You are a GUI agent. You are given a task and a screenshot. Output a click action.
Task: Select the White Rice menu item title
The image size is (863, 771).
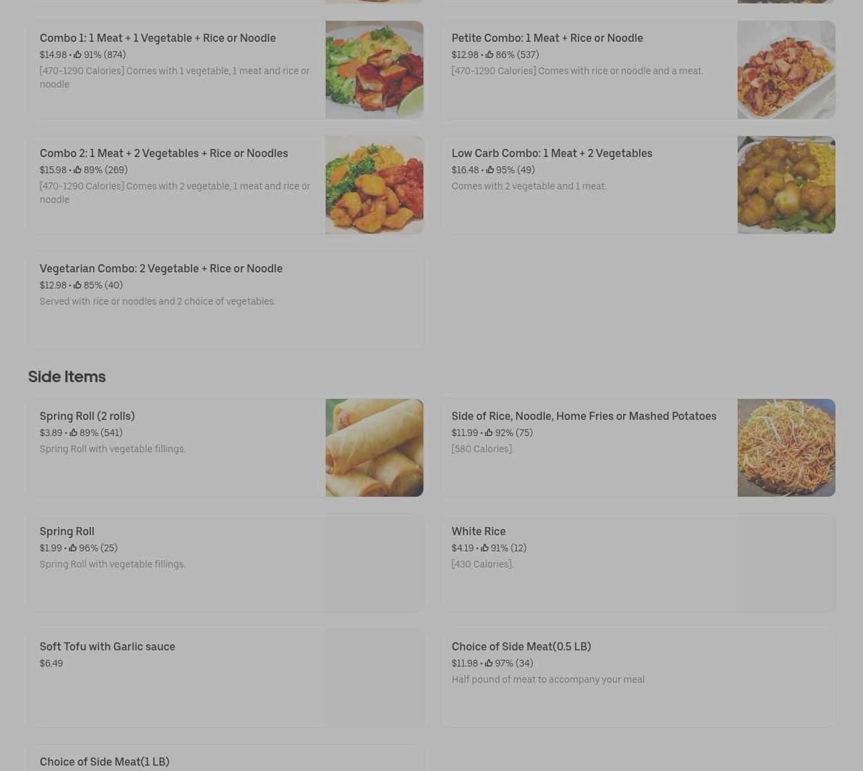tap(479, 531)
